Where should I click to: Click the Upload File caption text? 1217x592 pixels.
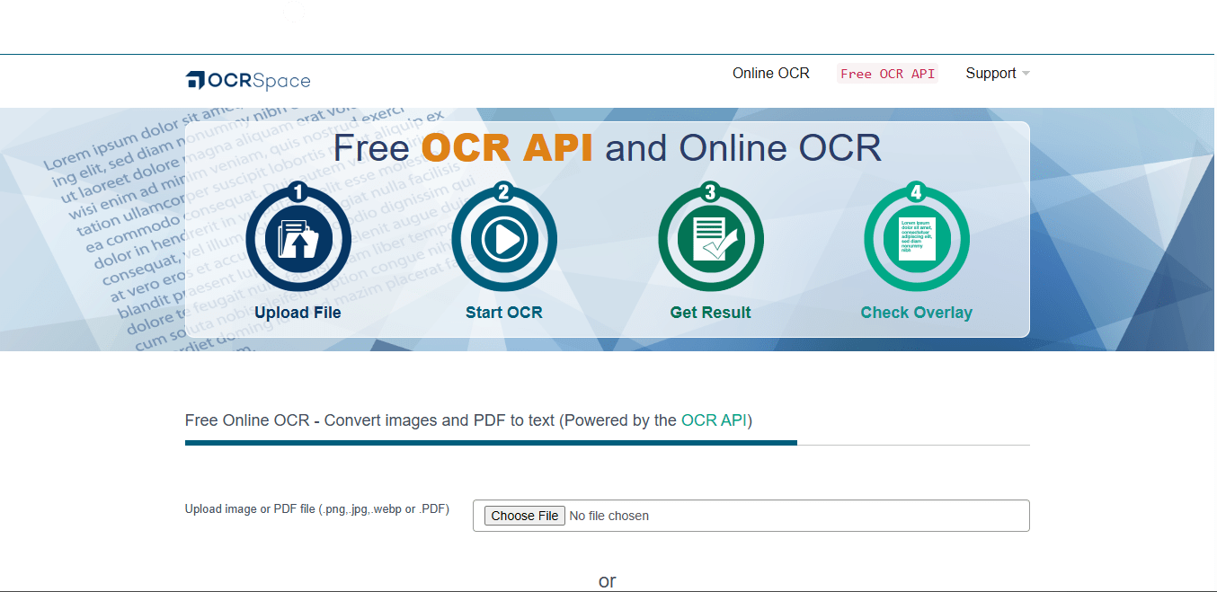click(298, 312)
